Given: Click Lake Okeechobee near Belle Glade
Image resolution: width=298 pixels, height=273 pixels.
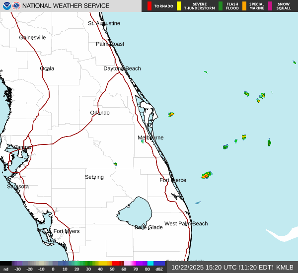Looking at the screenshot, I should (x=134, y=211).
